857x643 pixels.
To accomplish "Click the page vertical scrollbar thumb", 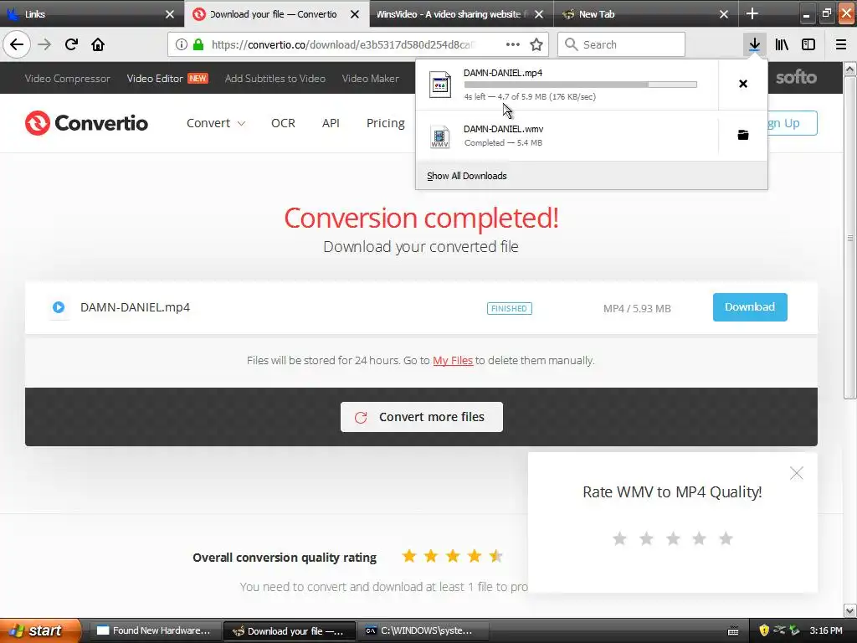I will point(850,239).
